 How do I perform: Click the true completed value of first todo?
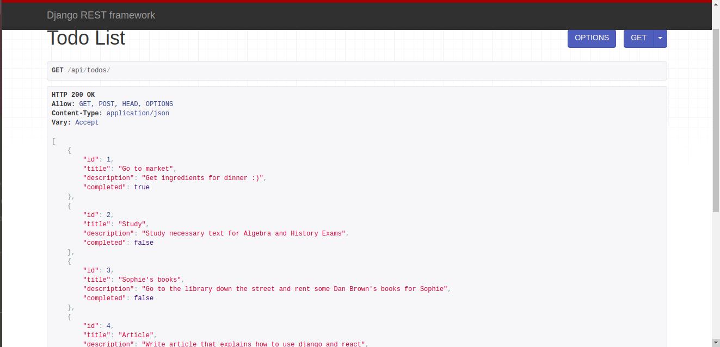[141, 187]
